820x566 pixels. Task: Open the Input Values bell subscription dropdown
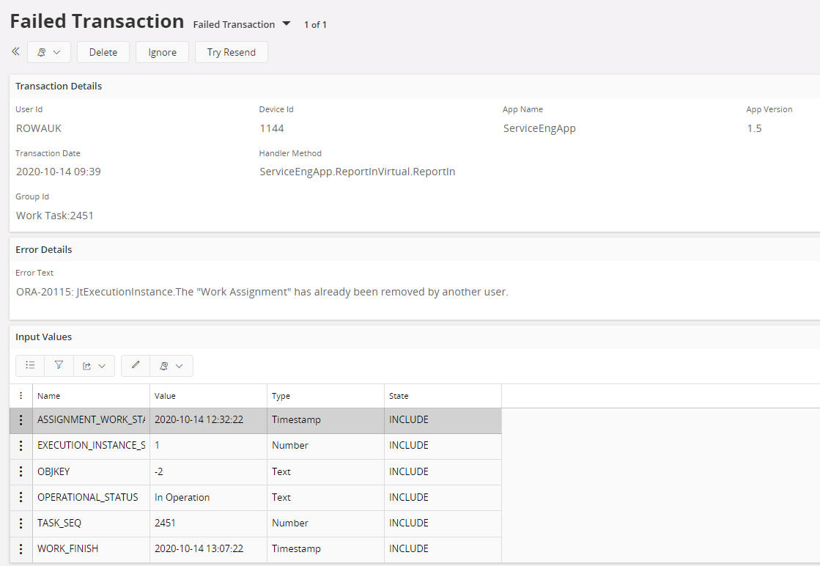click(x=171, y=365)
